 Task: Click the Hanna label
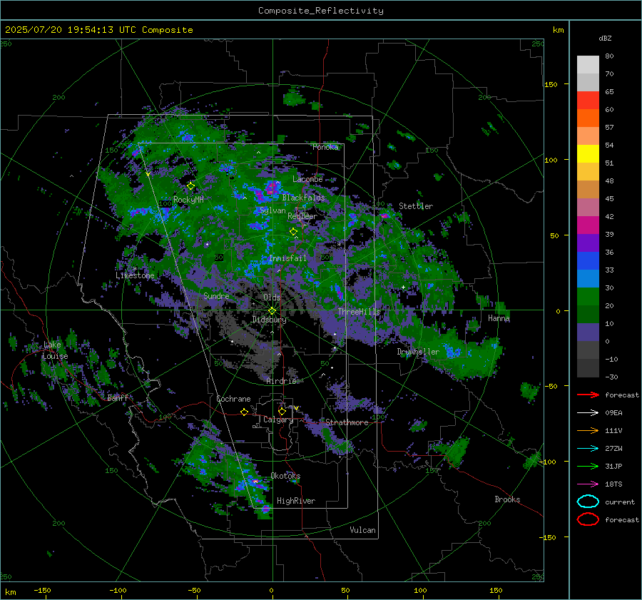(499, 318)
